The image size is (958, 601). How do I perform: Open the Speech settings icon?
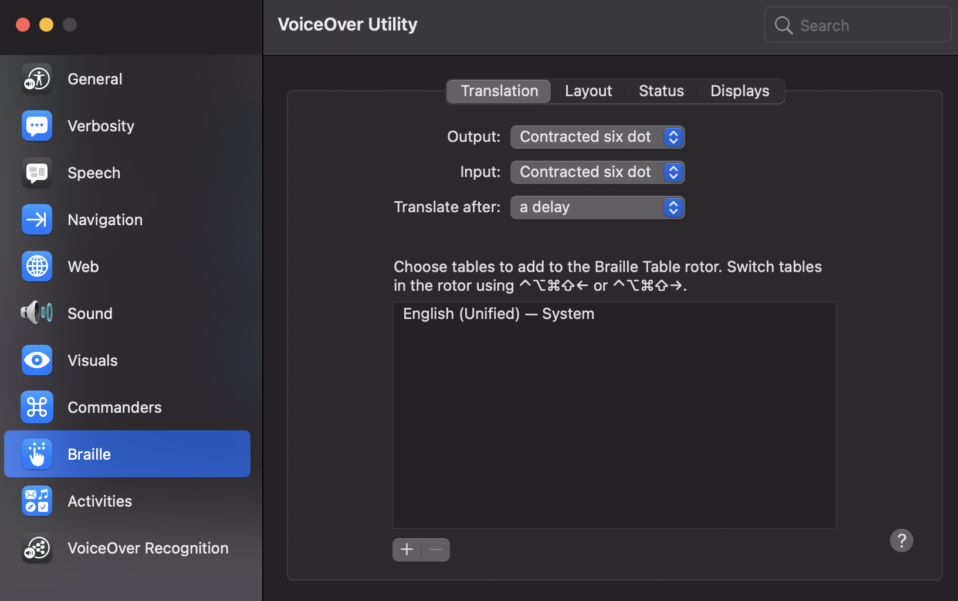[x=36, y=172]
